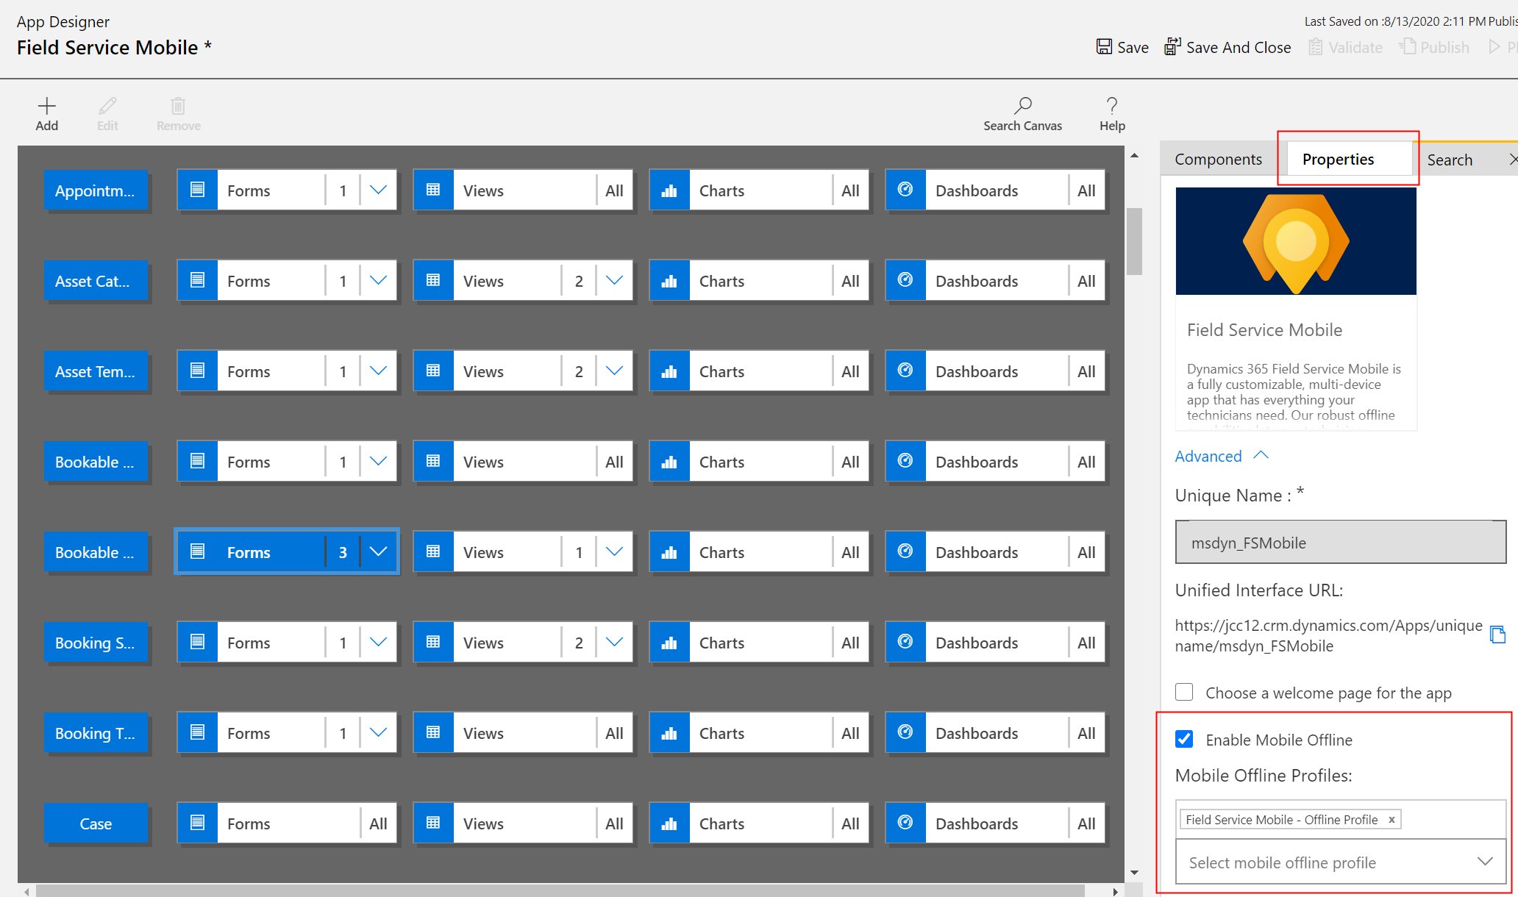
Task: Click the canvas horizontal scrollbar
Action: [x=560, y=891]
